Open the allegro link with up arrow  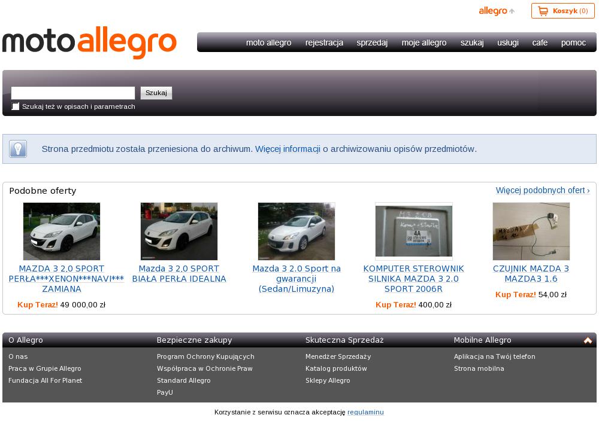coord(497,11)
